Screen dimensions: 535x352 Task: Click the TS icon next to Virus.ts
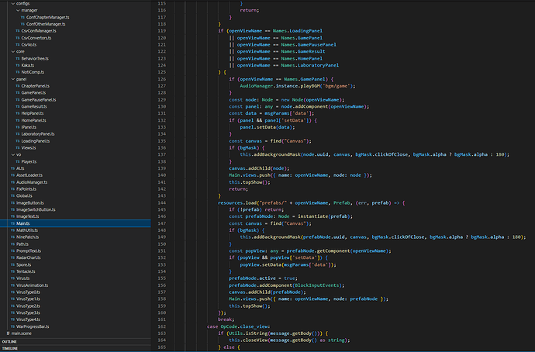[12, 278]
